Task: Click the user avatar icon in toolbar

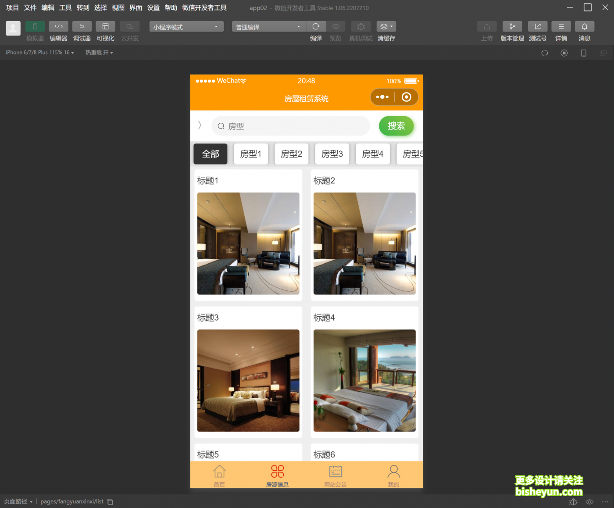Action: [x=13, y=28]
